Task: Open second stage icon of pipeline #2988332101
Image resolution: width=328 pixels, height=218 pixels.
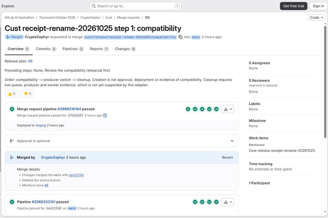Action: (x=202, y=202)
